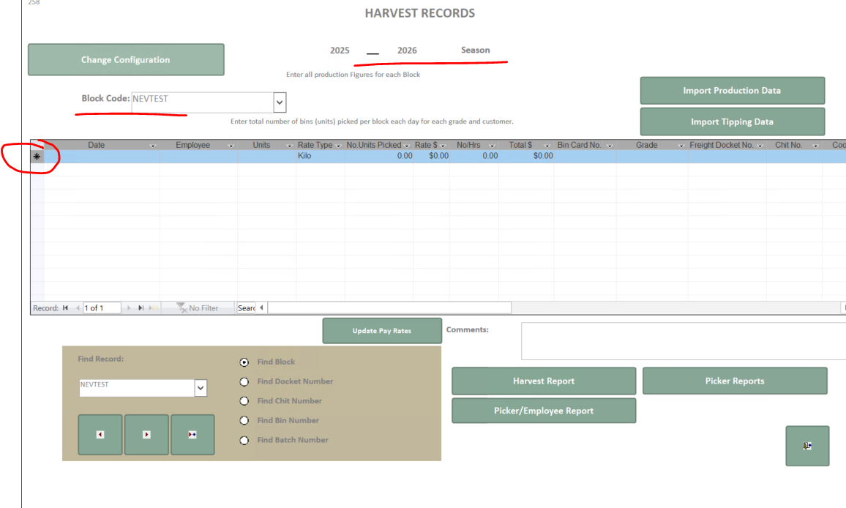The height and width of the screenshot is (508, 846).
Task: Click the exit door icon button
Action: (x=807, y=446)
